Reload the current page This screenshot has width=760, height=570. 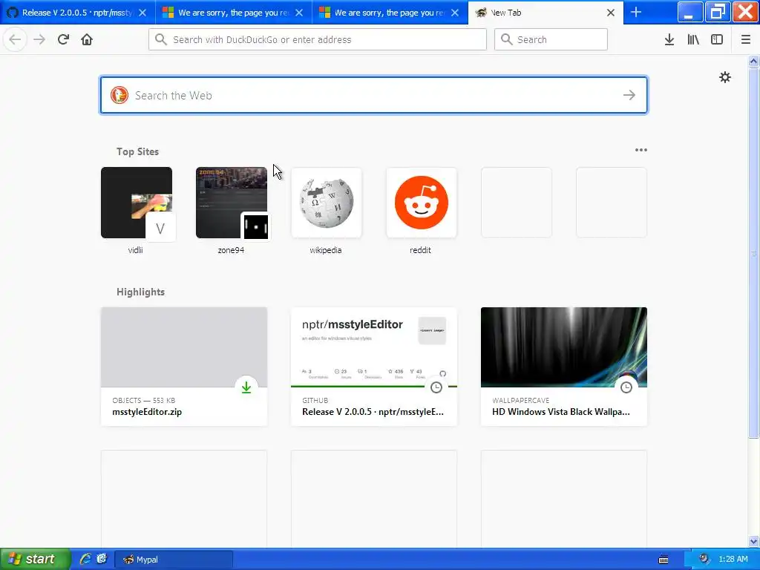pos(63,39)
